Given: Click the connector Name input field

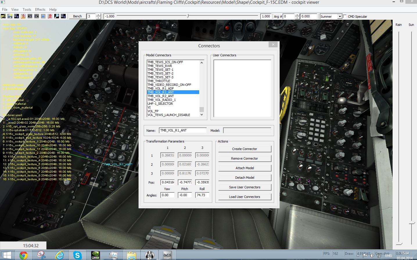Looking at the screenshot, I should (x=183, y=131).
